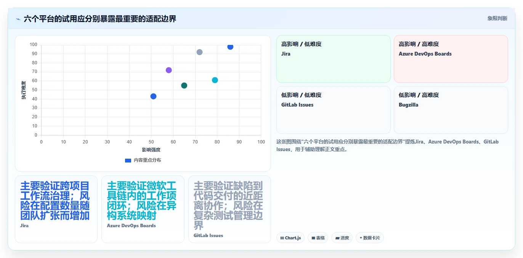Click the Azure DevOps Boards summary card text
The height and width of the screenshot is (258, 523).
pos(142,201)
